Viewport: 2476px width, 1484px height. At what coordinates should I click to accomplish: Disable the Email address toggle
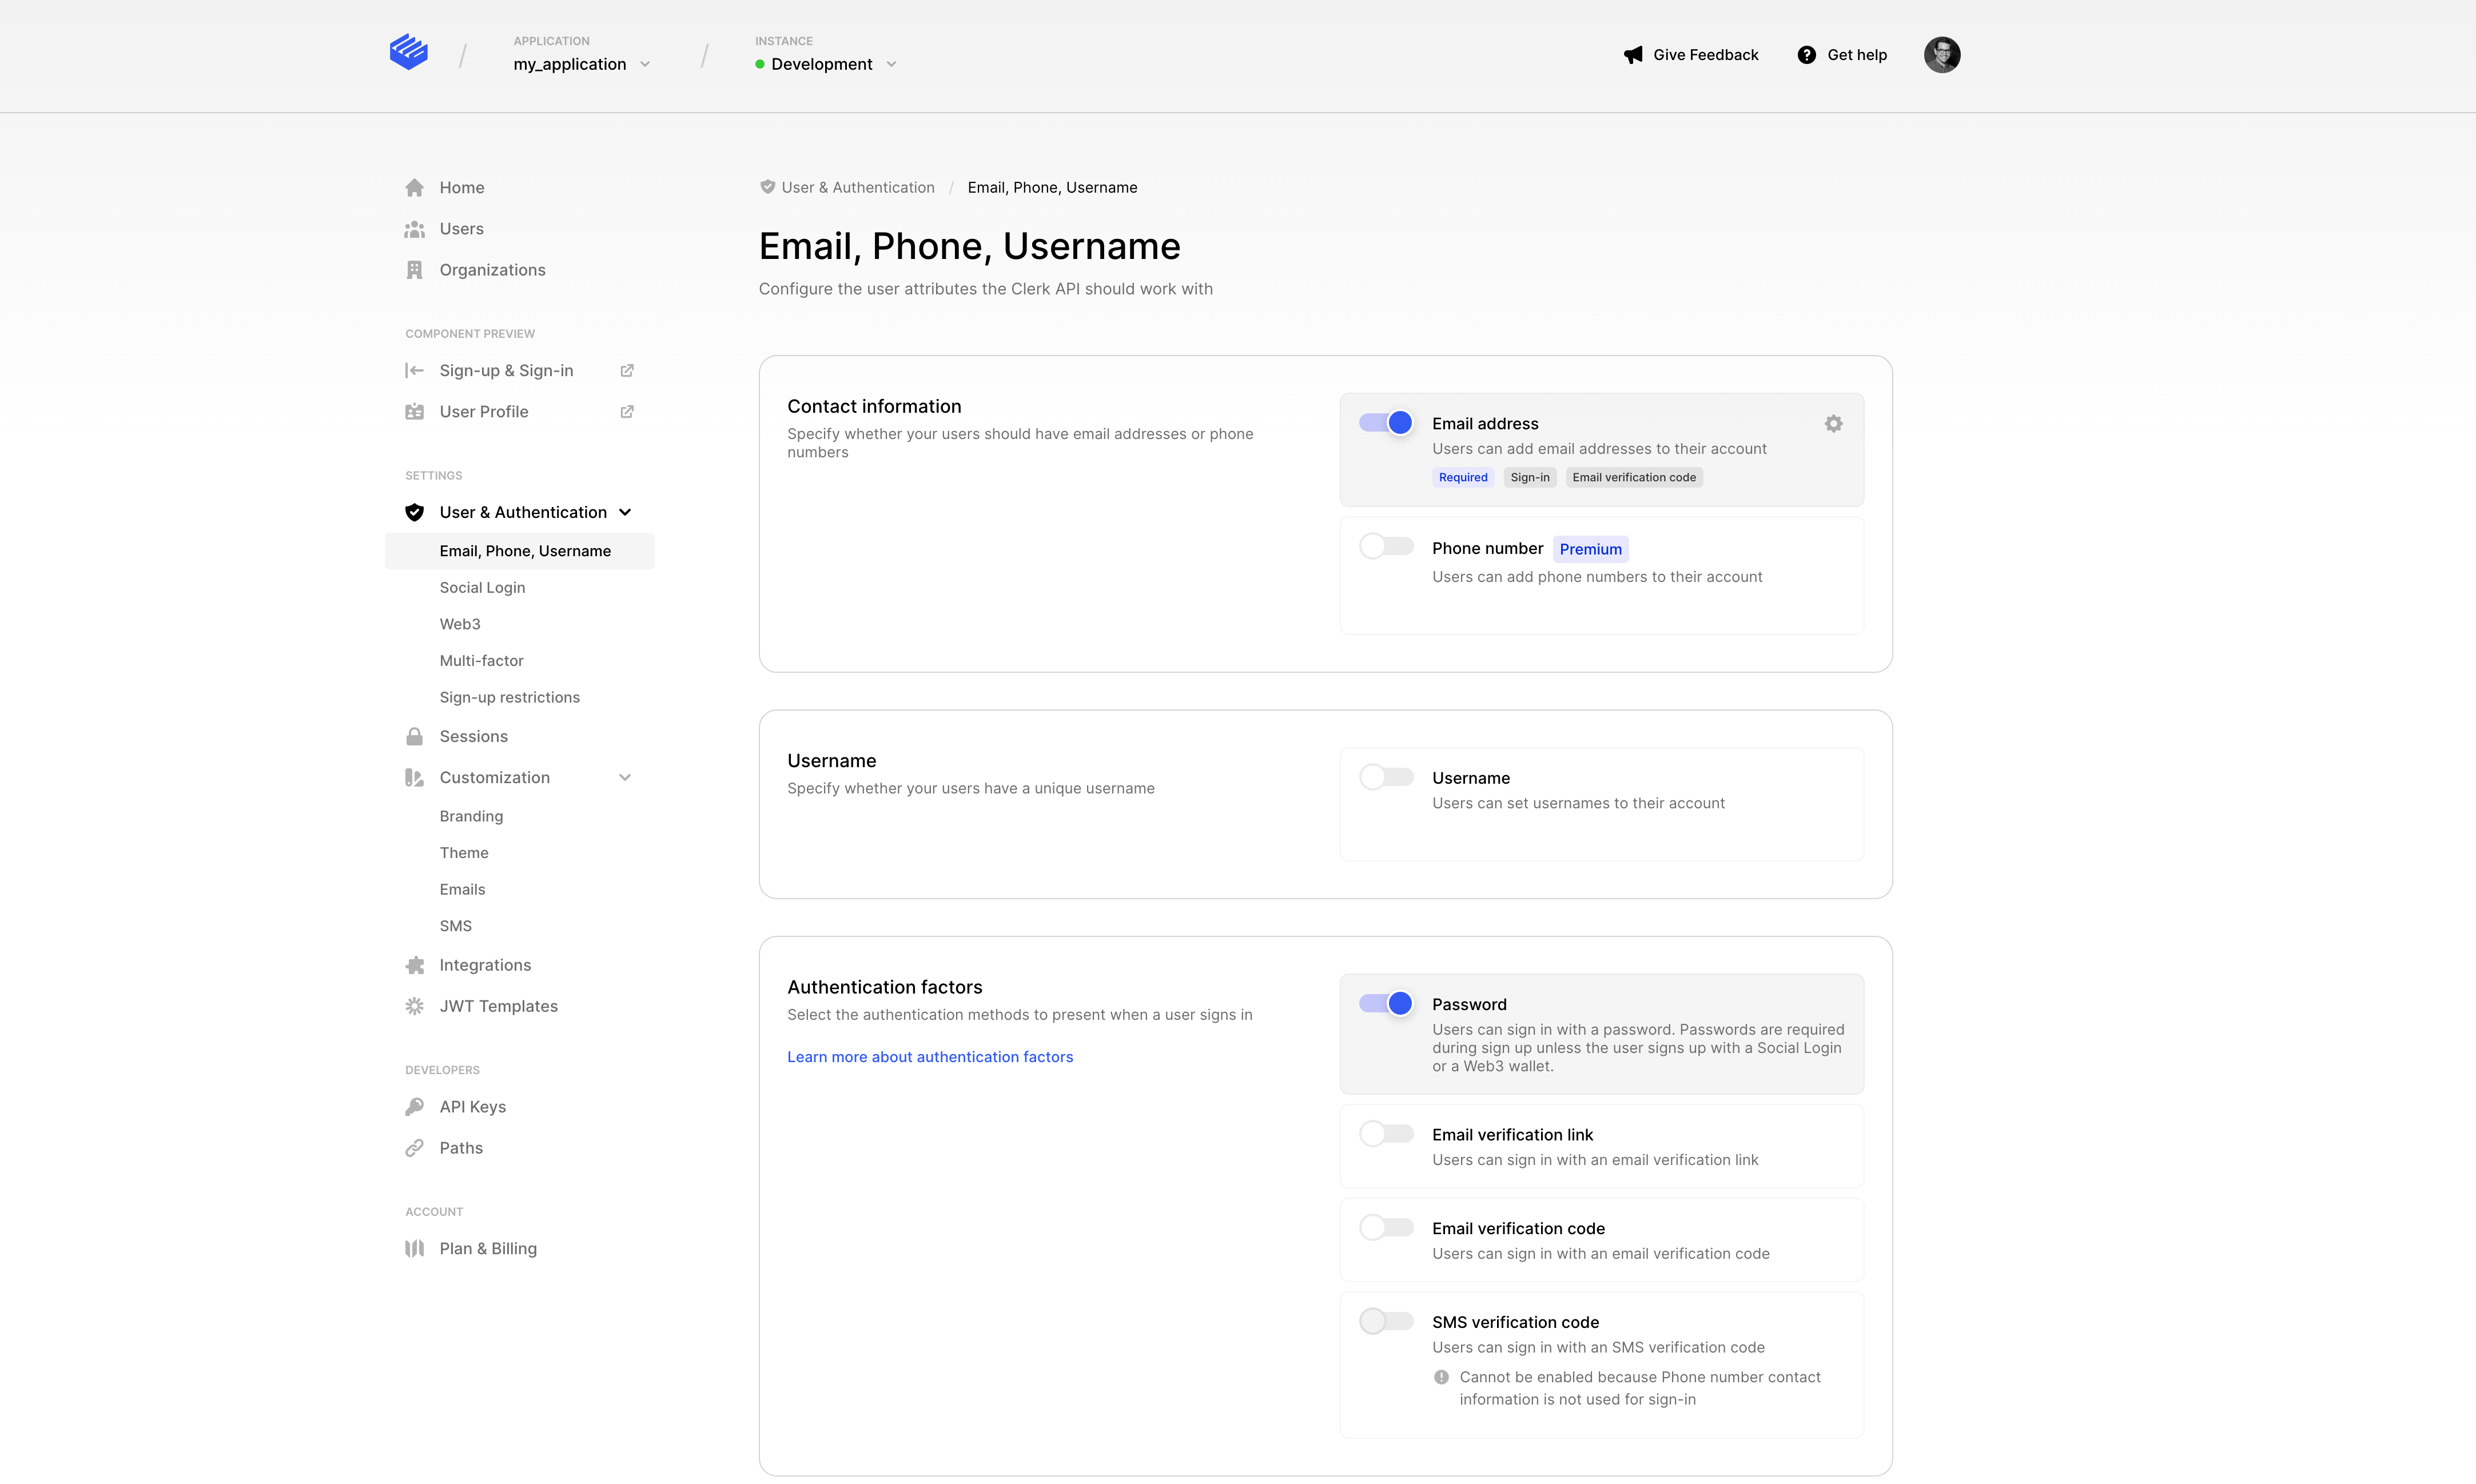pos(1386,423)
